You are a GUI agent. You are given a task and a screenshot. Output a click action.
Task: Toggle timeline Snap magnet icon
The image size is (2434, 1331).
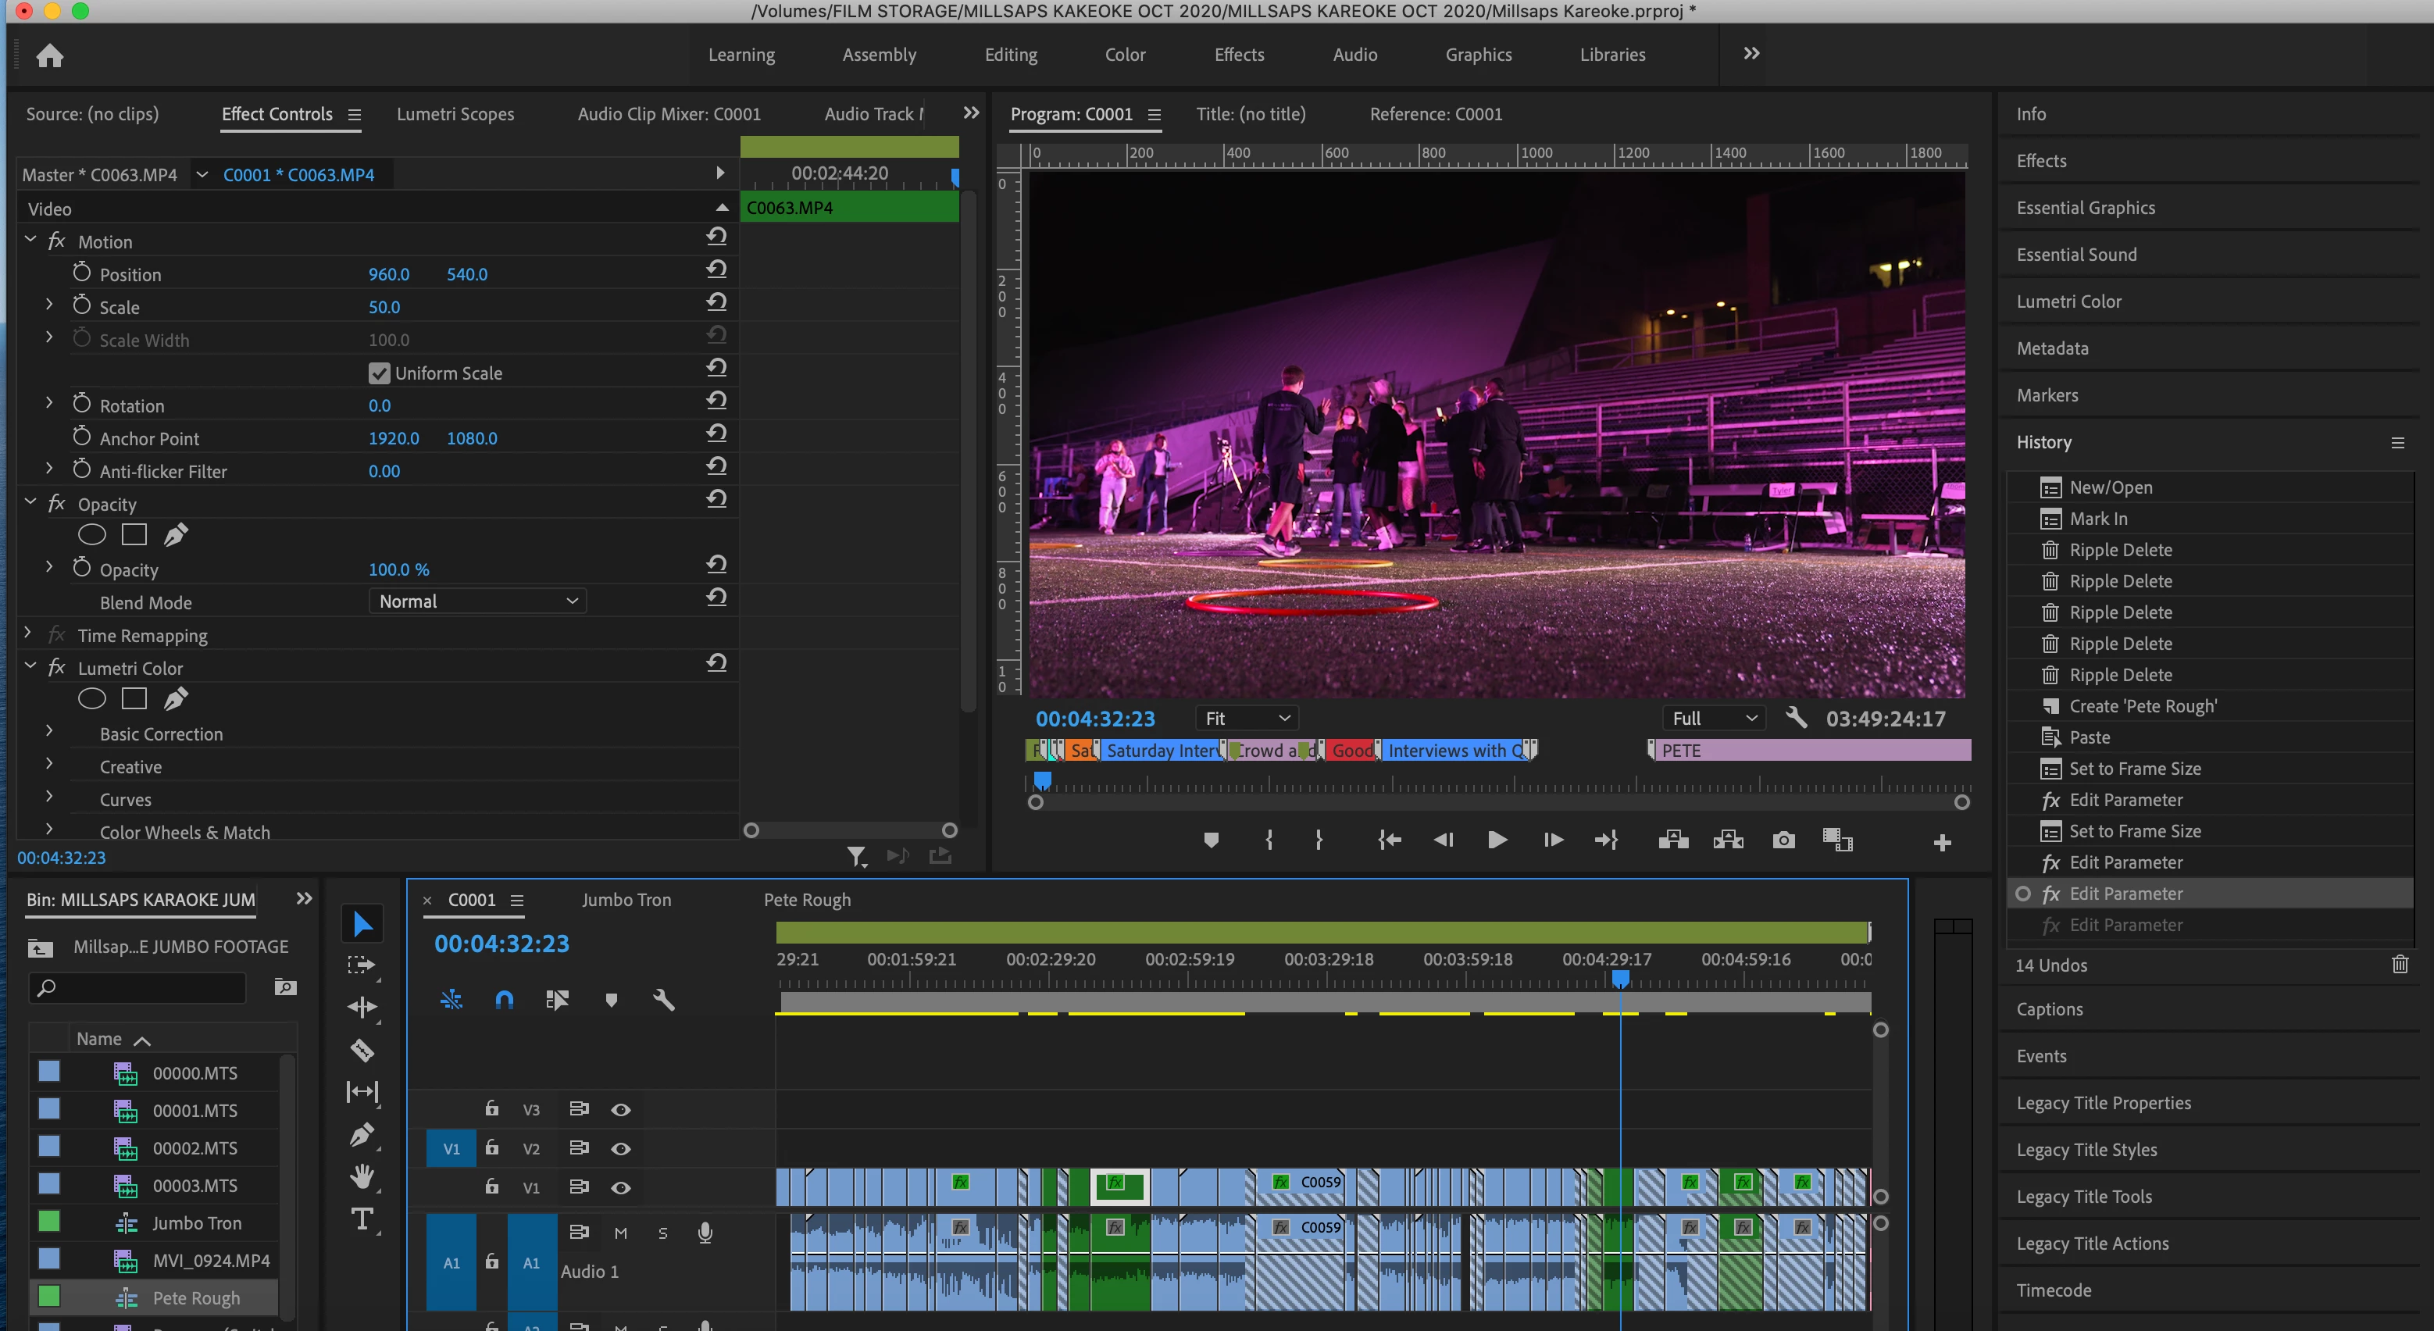pyautogui.click(x=505, y=1000)
